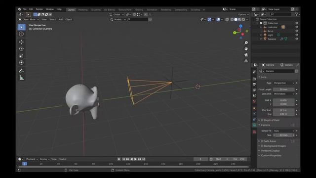Select the Select Box tool

coord(21,27)
